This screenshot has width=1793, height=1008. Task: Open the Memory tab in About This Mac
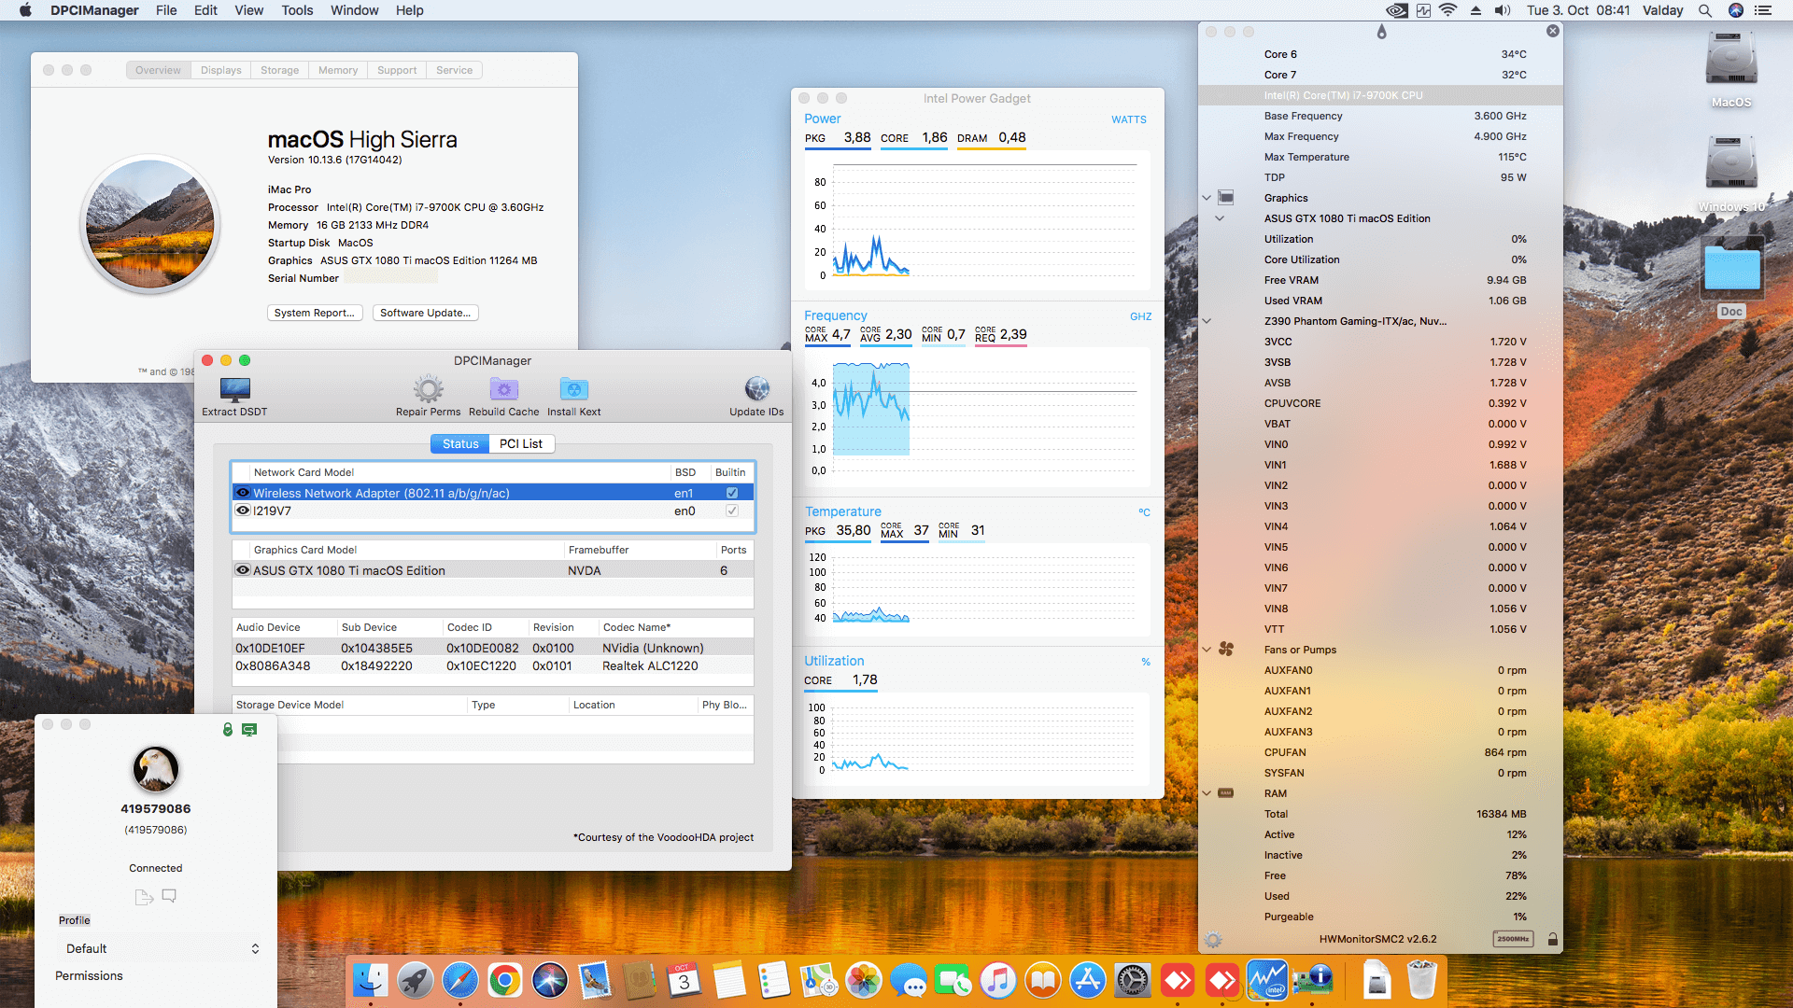point(338,70)
